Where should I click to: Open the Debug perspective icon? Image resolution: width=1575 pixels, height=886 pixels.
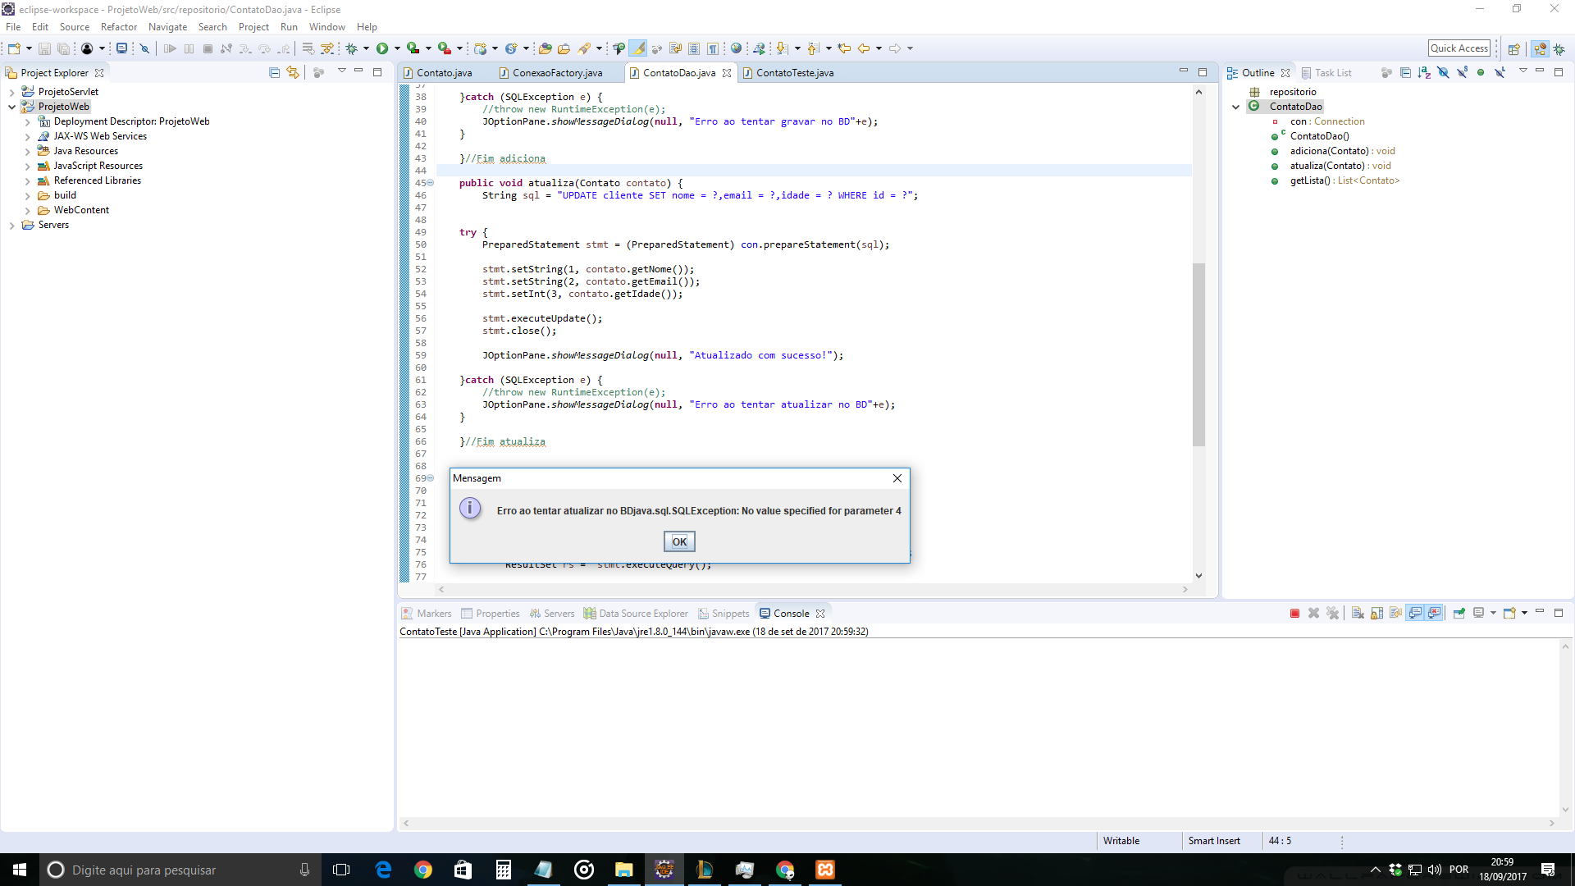click(1559, 49)
